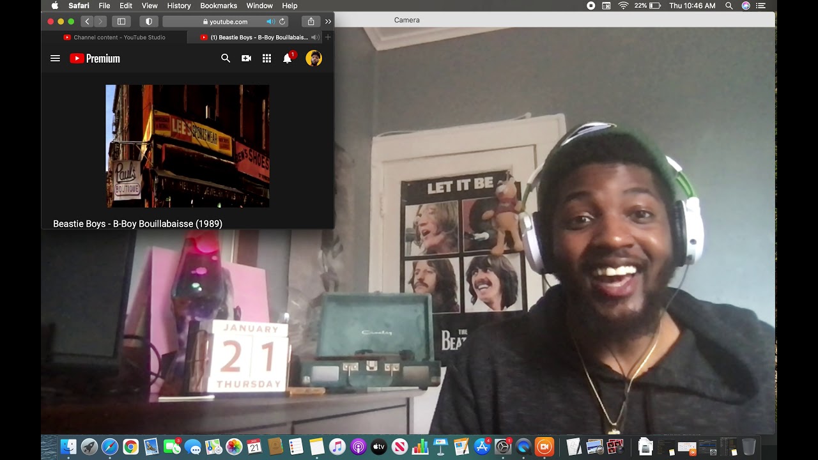Image resolution: width=818 pixels, height=460 pixels.
Task: Open the Help menu
Action: [289, 6]
